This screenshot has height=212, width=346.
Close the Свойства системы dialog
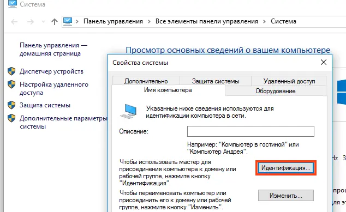point(324,62)
